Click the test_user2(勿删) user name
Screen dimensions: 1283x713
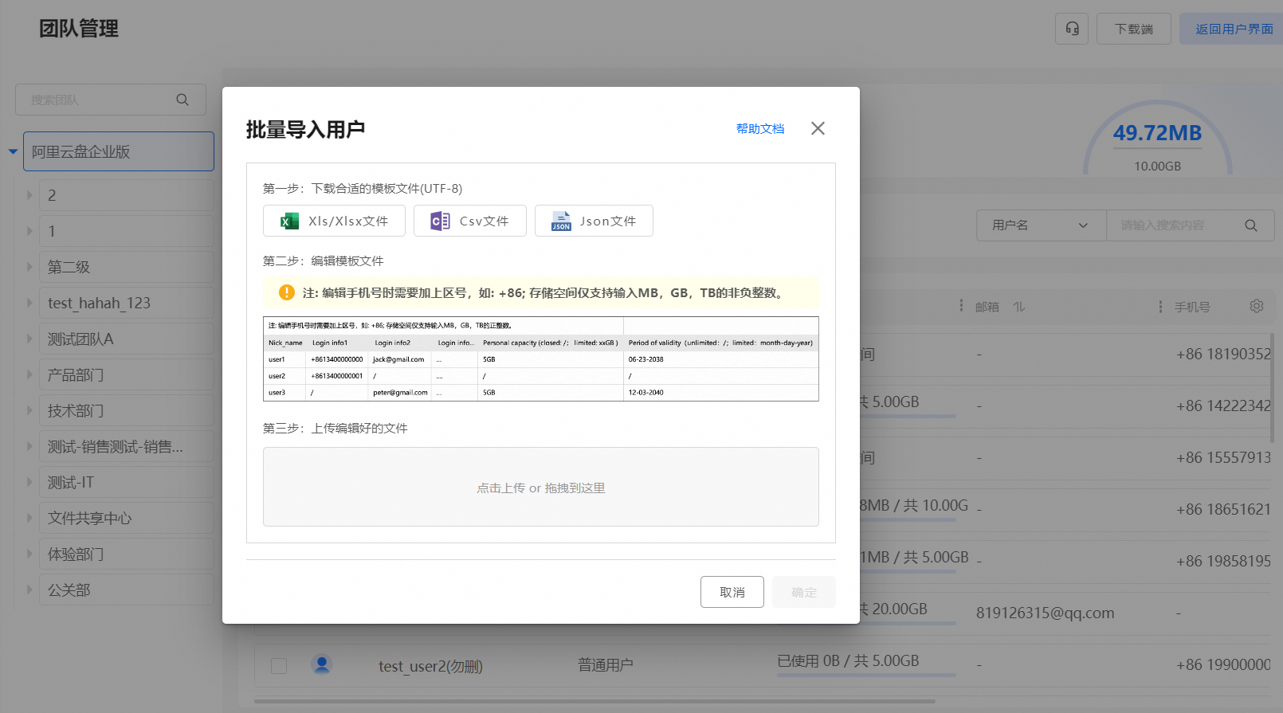coord(430,666)
